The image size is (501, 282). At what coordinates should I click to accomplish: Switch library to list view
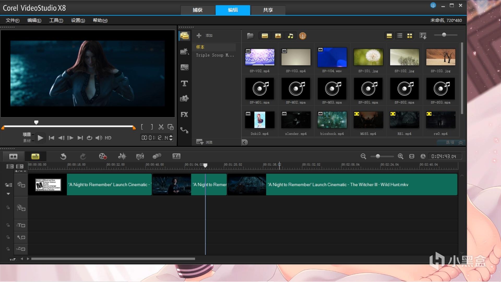400,36
